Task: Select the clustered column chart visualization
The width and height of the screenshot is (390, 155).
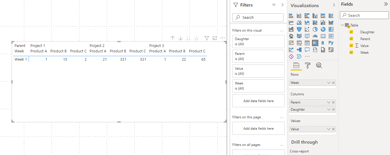Action: 315,16
